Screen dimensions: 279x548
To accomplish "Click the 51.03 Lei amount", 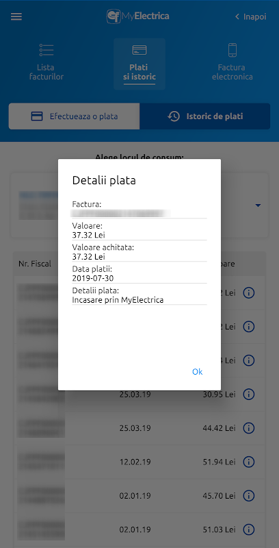I will coord(220,529).
